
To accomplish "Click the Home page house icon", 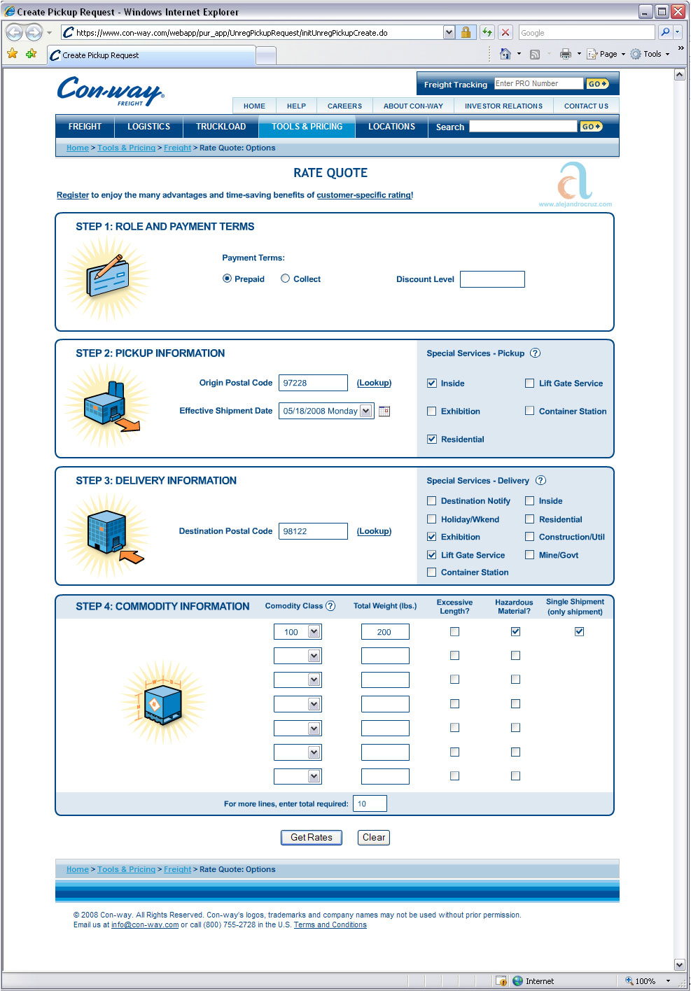I will tap(505, 54).
